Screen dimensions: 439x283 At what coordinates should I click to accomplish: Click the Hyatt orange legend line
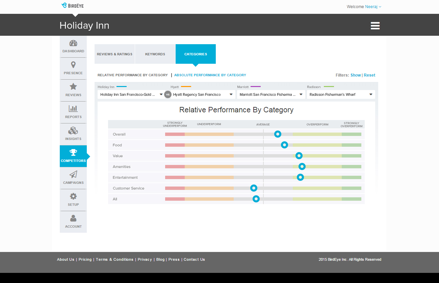point(186,87)
